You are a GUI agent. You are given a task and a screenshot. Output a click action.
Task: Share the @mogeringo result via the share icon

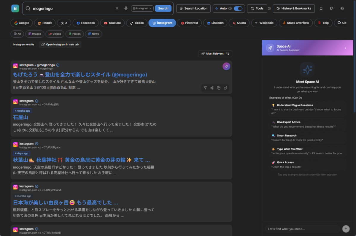[212, 88]
